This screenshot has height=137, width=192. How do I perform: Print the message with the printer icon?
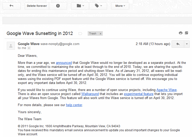pyautogui.click(x=180, y=33)
